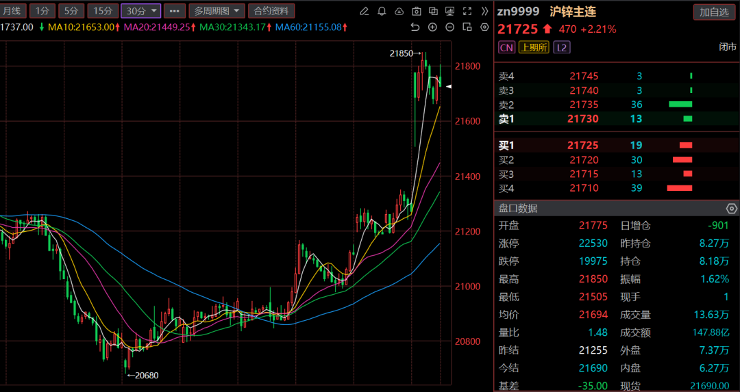This screenshot has height=392, width=740.
Task: Click the undo back arrow icon
Action: (x=415, y=27)
